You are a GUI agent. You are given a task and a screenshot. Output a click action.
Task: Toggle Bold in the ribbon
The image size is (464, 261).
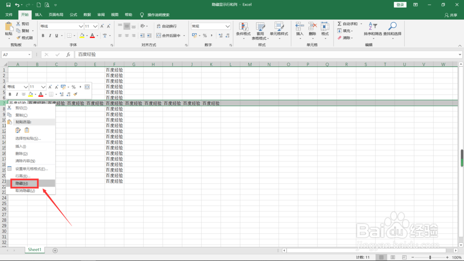[x=43, y=36]
